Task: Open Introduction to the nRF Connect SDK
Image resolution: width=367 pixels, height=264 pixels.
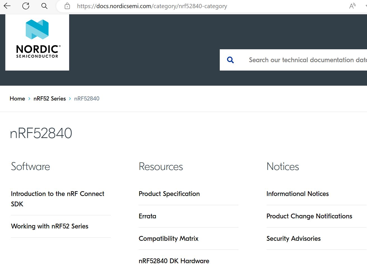Action: pyautogui.click(x=57, y=199)
